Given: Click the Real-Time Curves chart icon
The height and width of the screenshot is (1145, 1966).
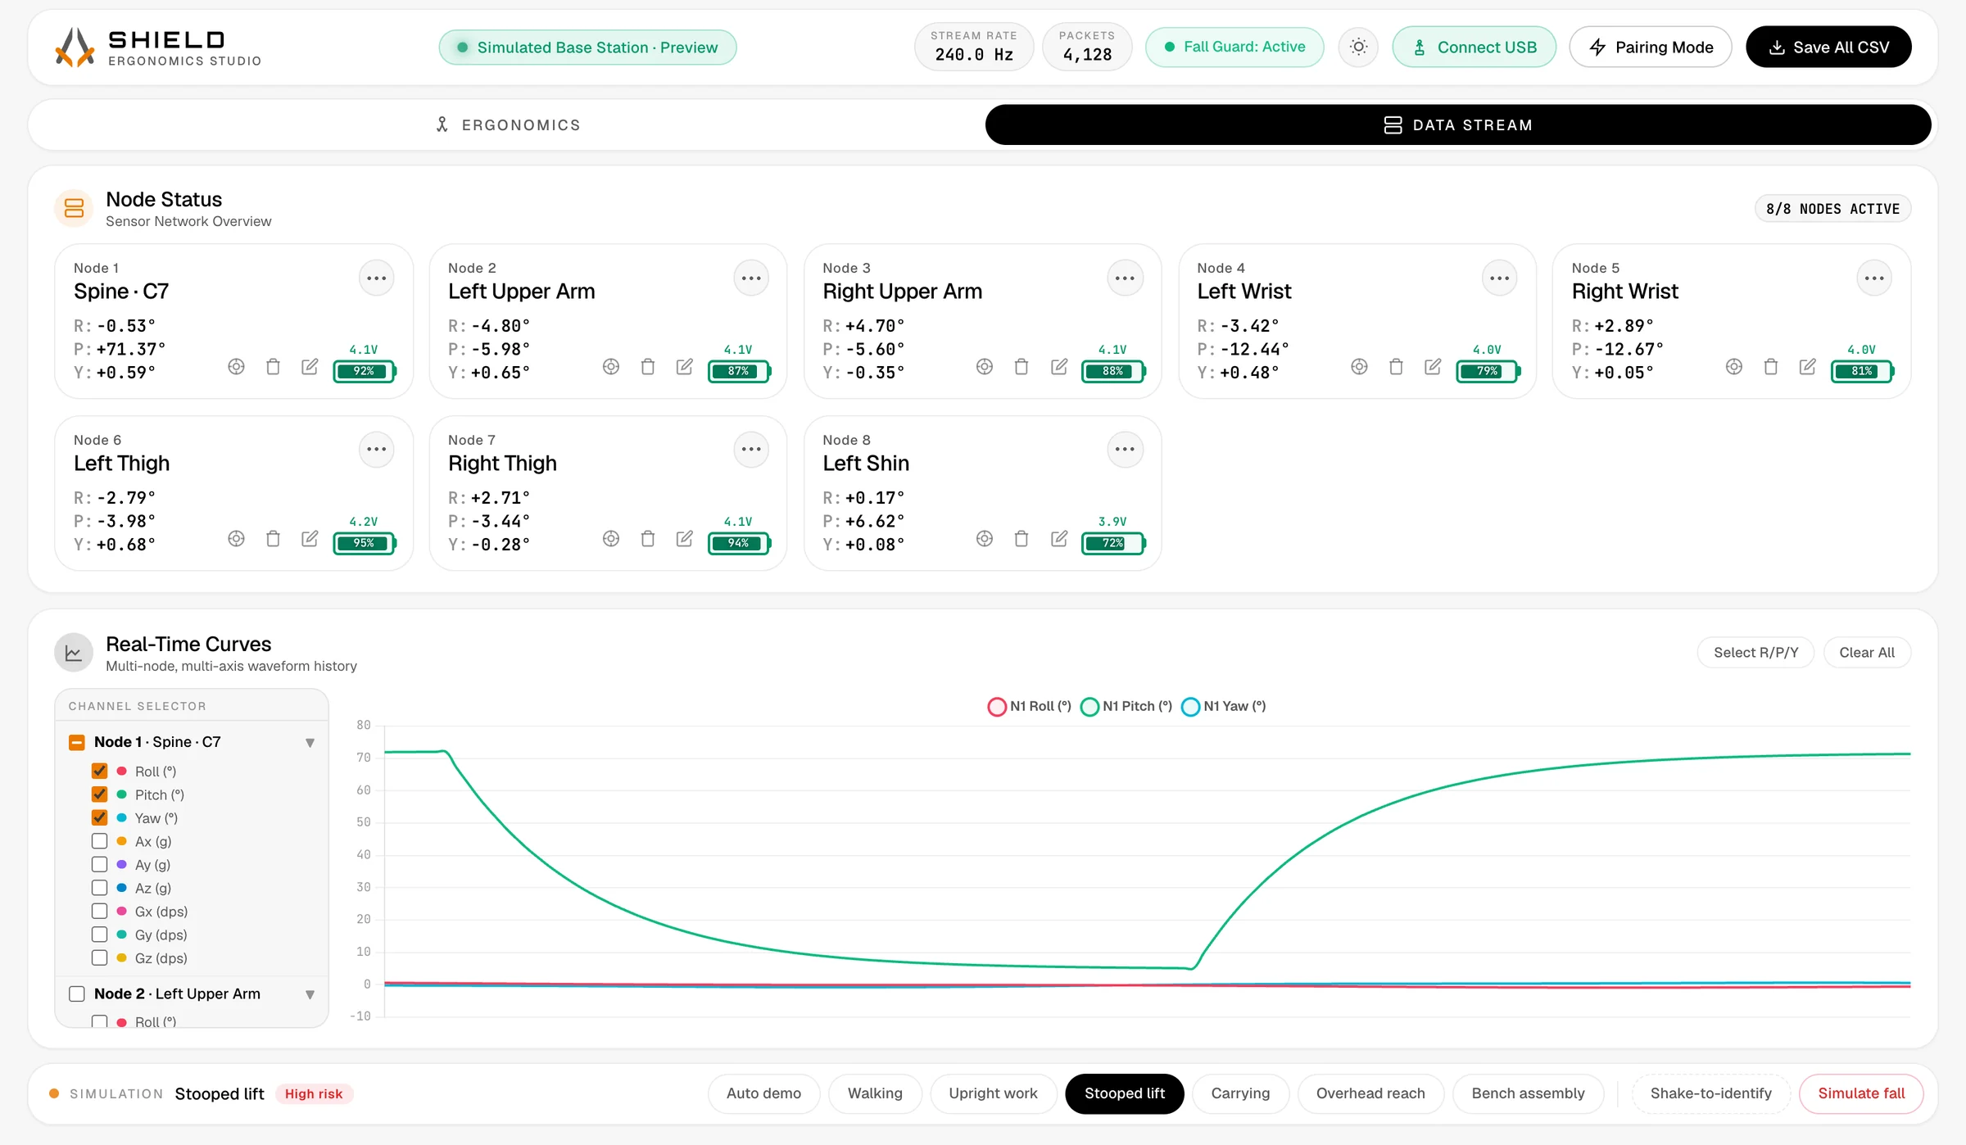Looking at the screenshot, I should (x=74, y=653).
